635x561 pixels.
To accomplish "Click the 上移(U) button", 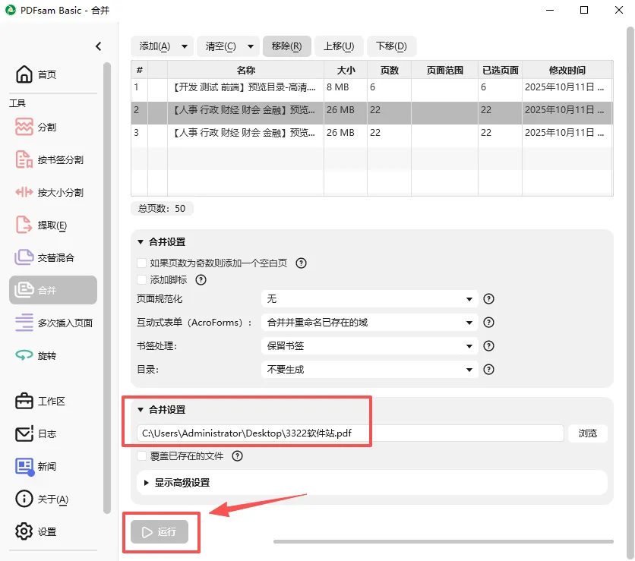I will click(x=339, y=46).
